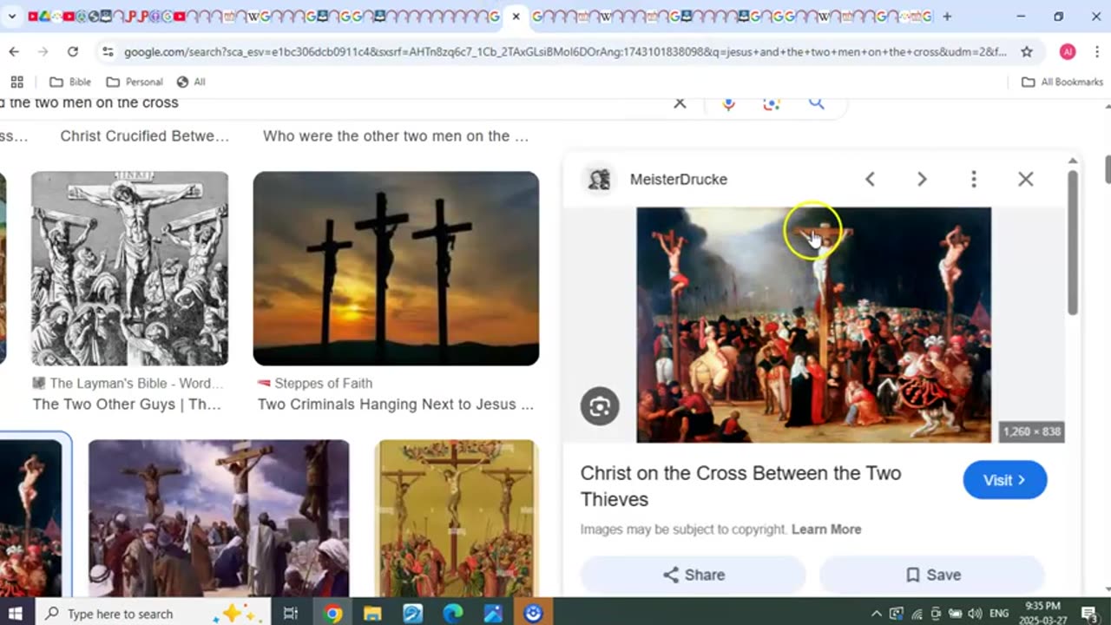Open Chrome from the taskbar
Image resolution: width=1111 pixels, height=625 pixels.
(x=332, y=614)
